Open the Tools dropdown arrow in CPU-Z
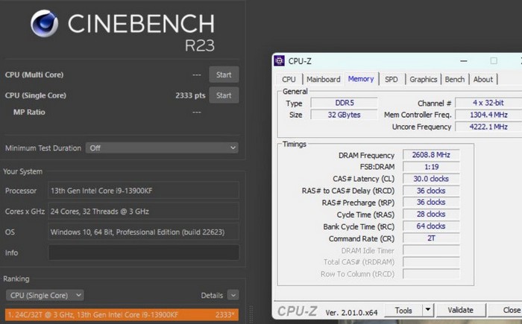 (427, 310)
